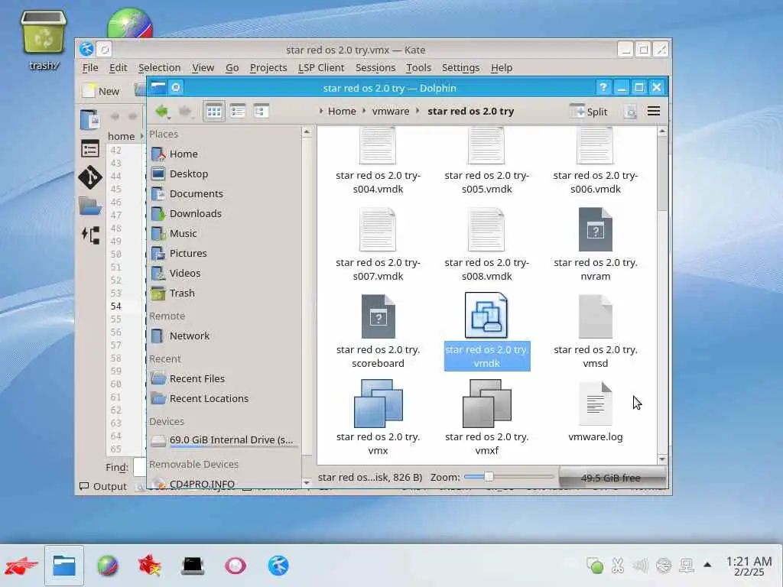
Task: Select the star red os 2.0 try.scoreboard file
Action: pyautogui.click(x=378, y=332)
